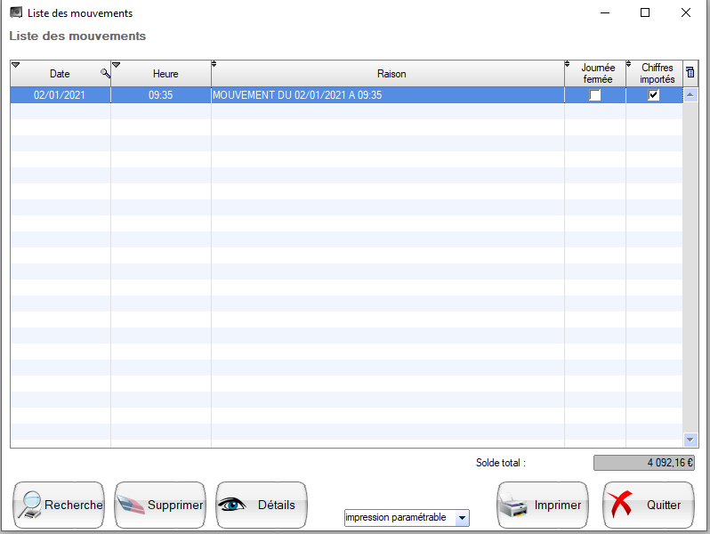Click the sort arrows on the Raison column

tap(214, 65)
